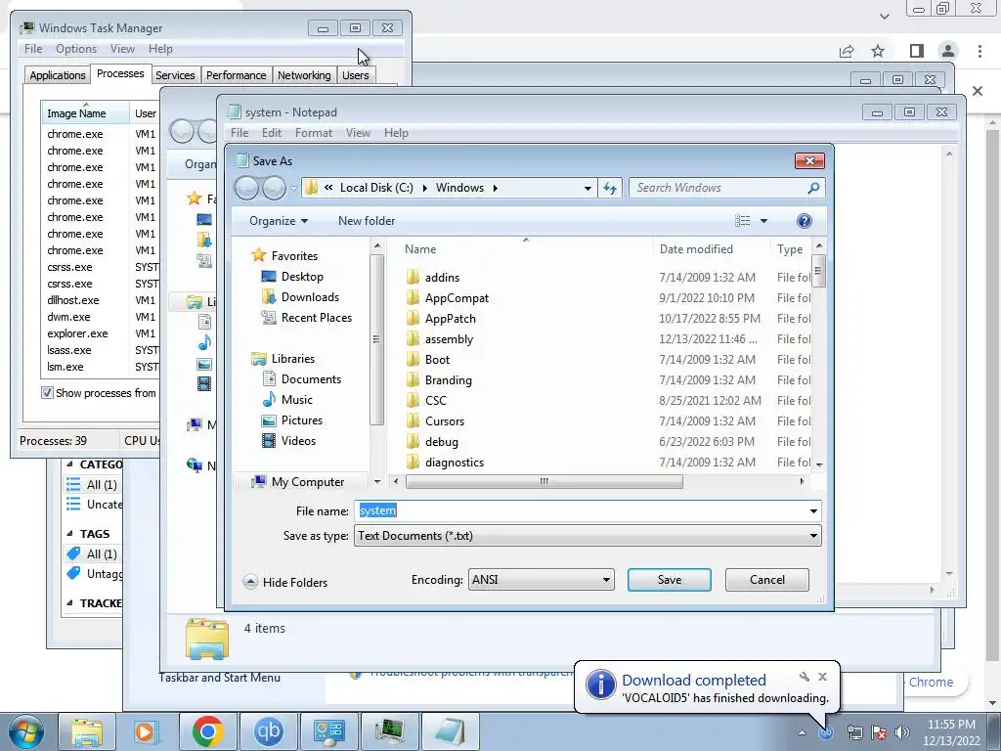The width and height of the screenshot is (1001, 751).
Task: Select the AppCompat folder
Action: 457,298
